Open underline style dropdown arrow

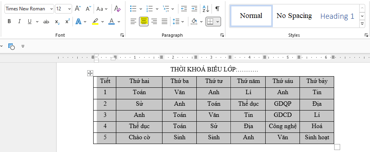point(37,22)
